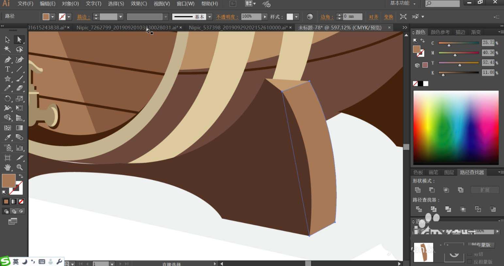Expand the opacity 100% flyout arrow

coord(265,17)
